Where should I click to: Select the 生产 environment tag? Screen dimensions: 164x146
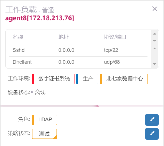coord(87,79)
